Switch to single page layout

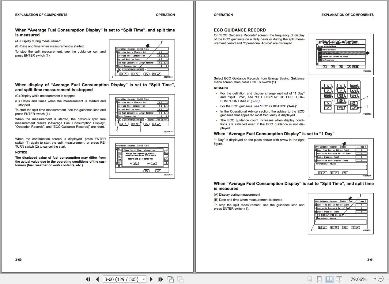[310, 279]
